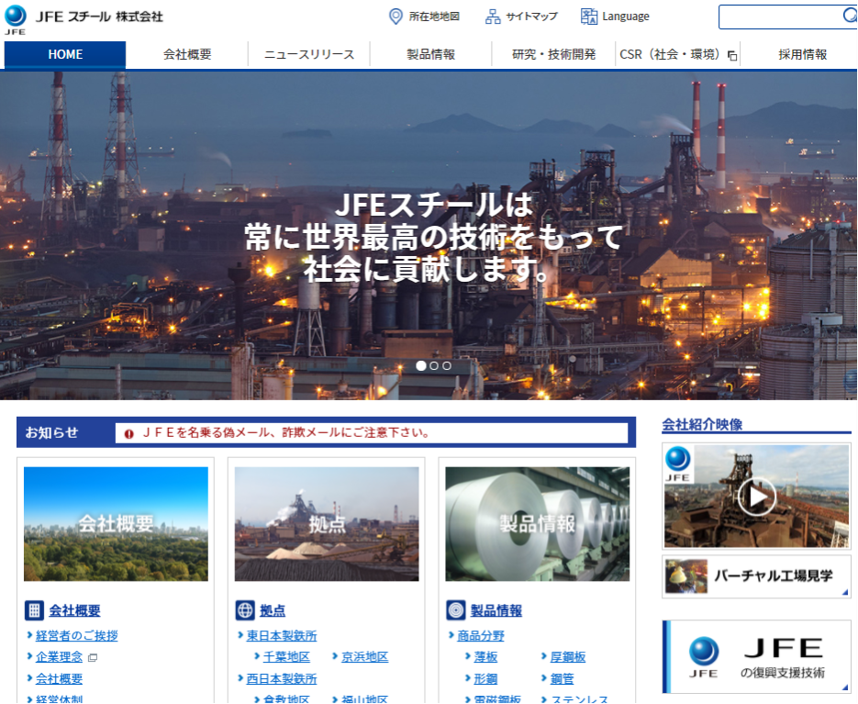Click the 製品情報 steel coils thumbnail image

[538, 524]
